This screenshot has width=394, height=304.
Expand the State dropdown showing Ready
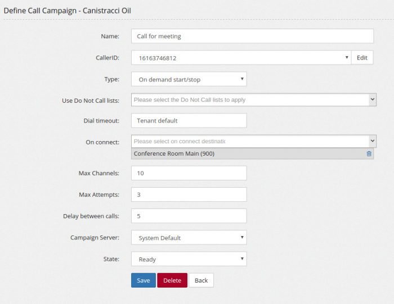coord(189,259)
